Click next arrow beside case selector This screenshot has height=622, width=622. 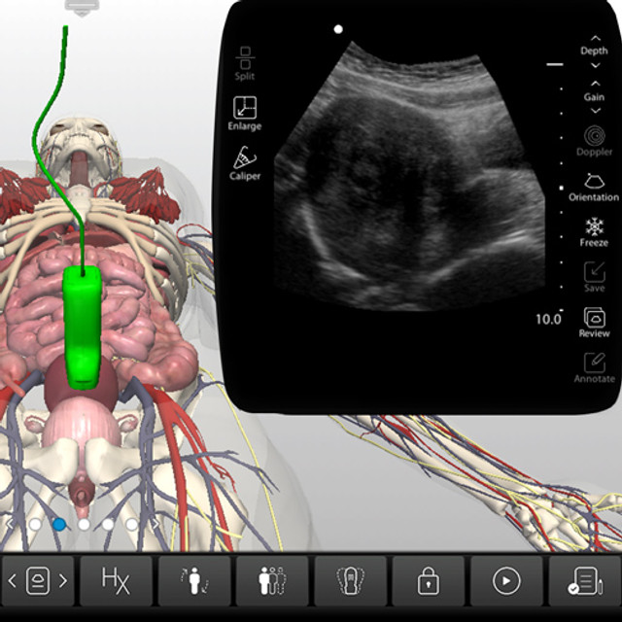(63, 581)
